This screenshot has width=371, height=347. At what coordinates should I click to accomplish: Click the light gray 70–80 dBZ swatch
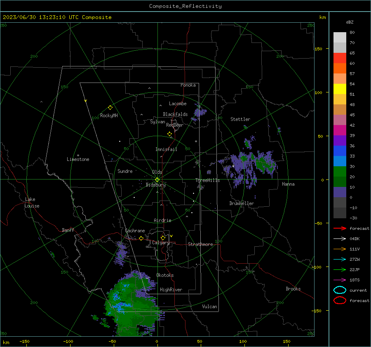pos(340,38)
